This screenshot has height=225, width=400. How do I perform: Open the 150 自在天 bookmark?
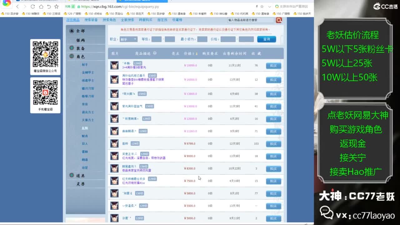[135, 14]
